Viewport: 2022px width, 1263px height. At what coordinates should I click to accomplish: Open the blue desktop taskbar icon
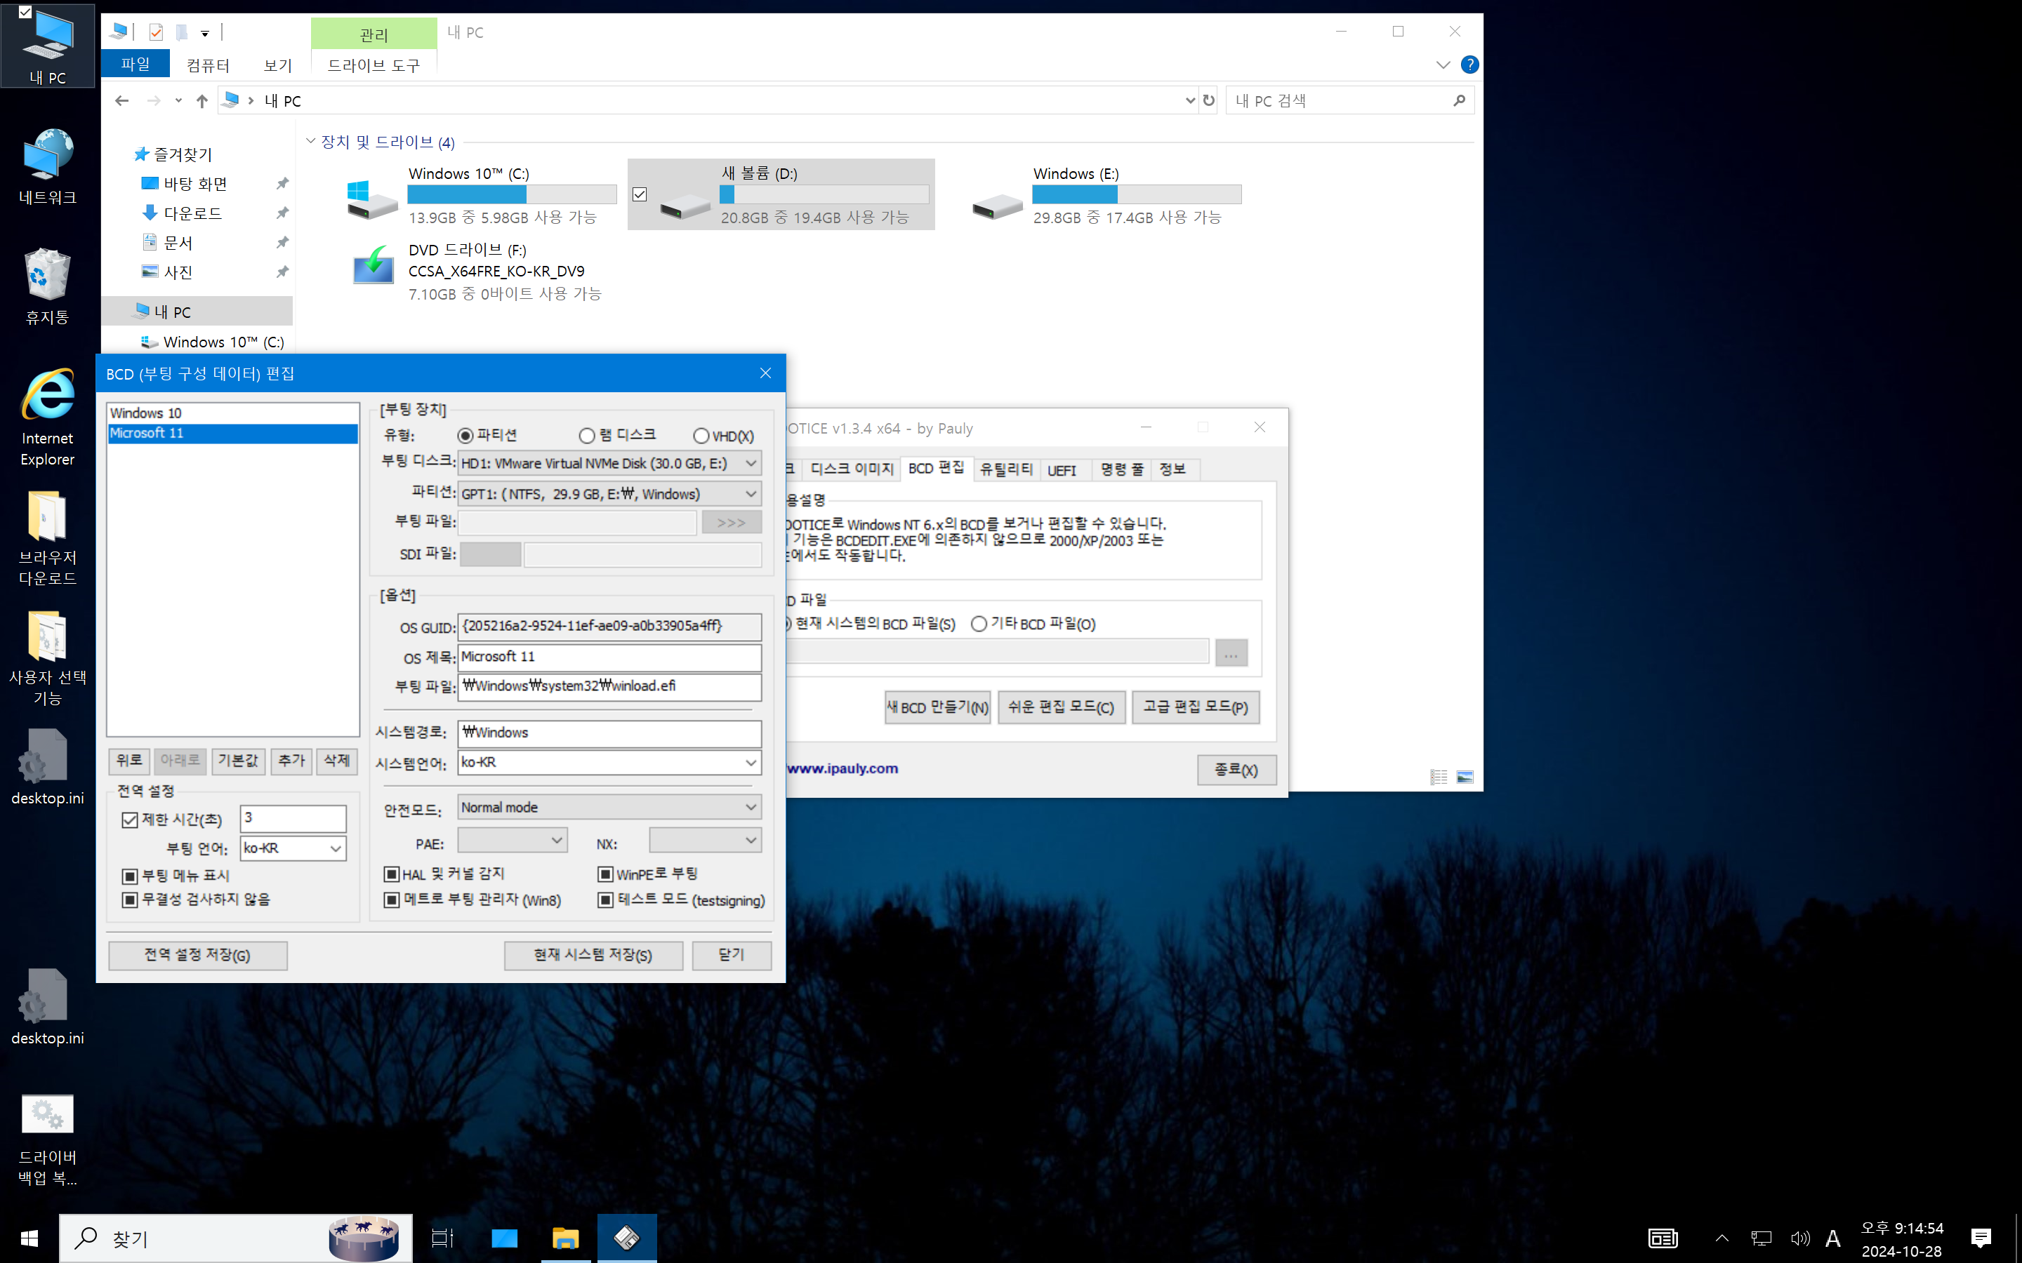pyautogui.click(x=504, y=1238)
